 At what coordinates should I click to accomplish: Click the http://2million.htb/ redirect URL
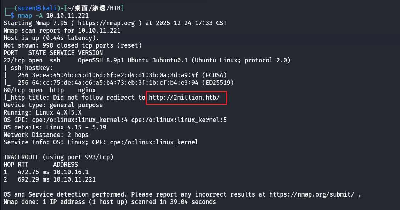pos(186,98)
